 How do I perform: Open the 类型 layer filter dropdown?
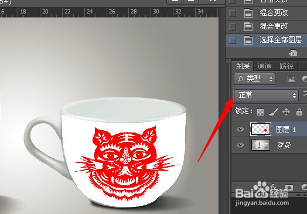254,79
